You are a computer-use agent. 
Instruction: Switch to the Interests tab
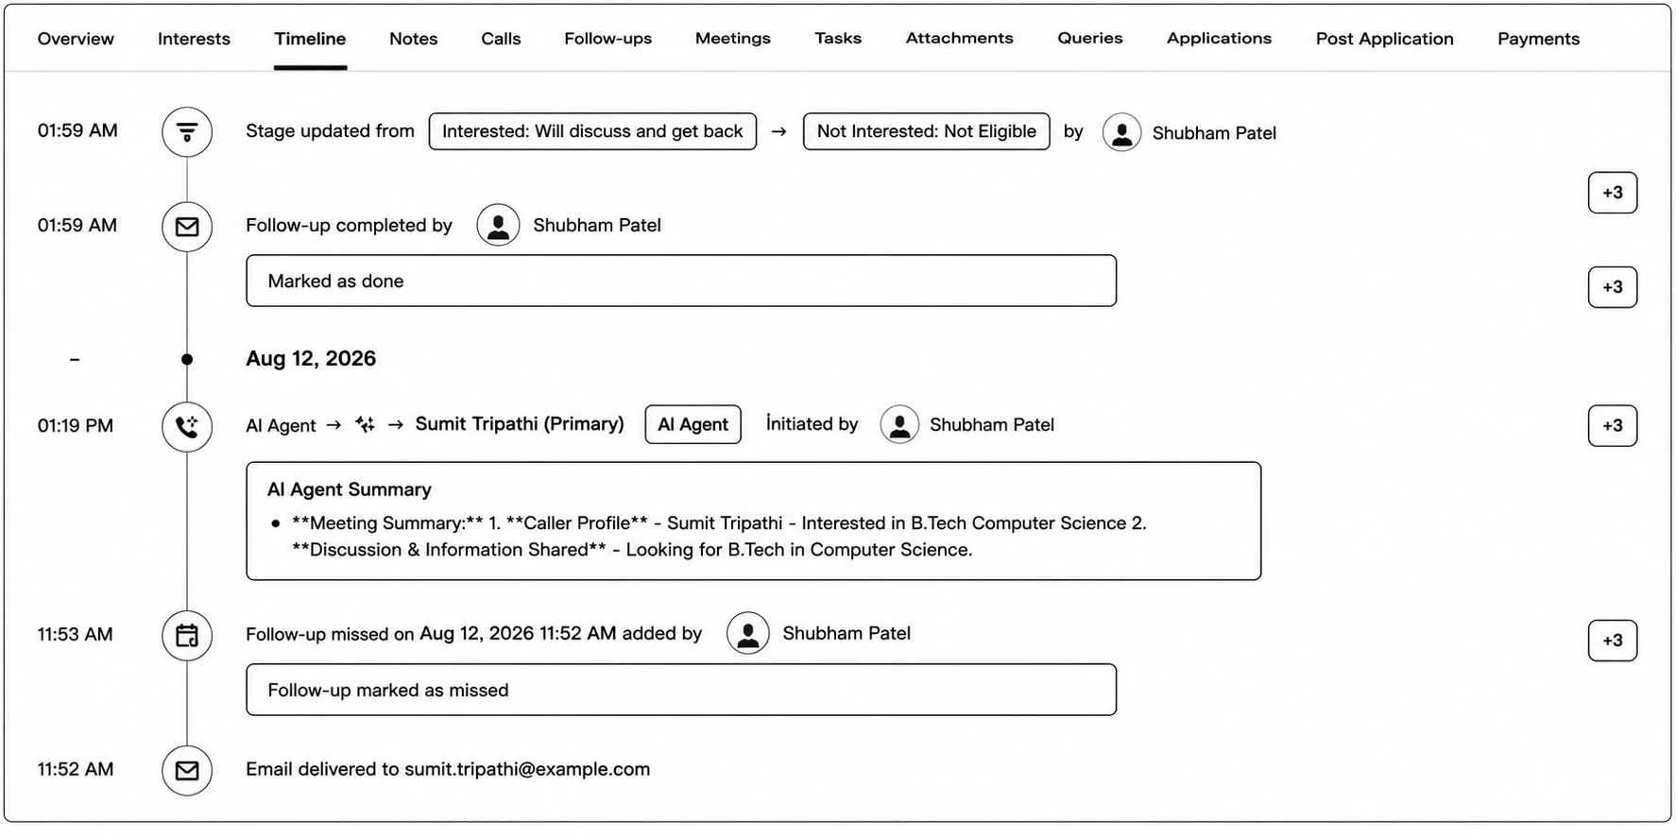point(194,39)
